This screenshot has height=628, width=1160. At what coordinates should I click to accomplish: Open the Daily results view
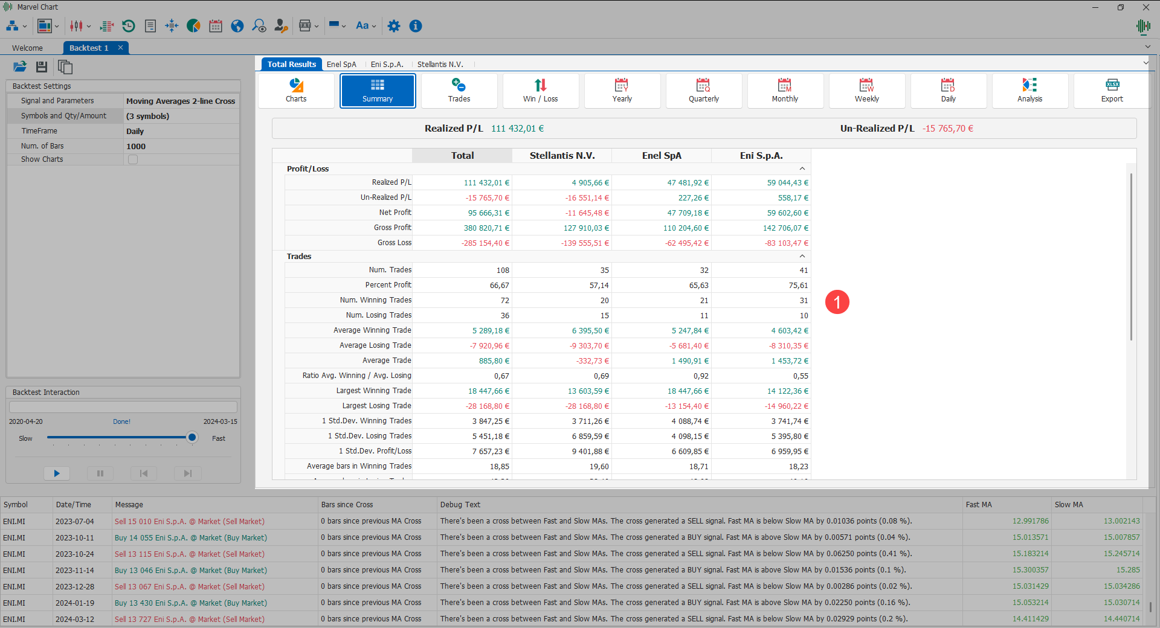click(x=949, y=91)
